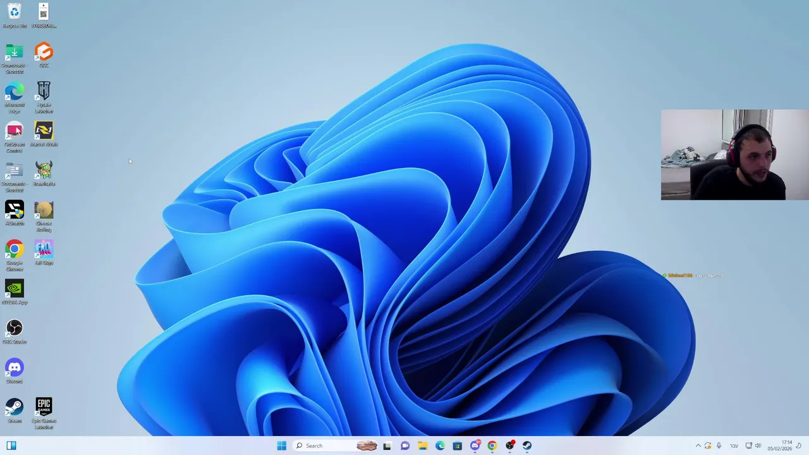809x455 pixels.
Task: Select the Brawlhalla desktop icon
Action: [x=44, y=173]
